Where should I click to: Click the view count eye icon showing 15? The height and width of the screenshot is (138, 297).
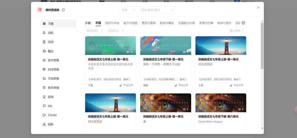(x=128, y=52)
